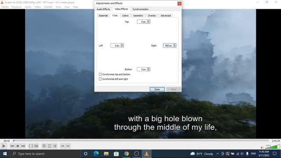Close Adjustments and Effects with red X
Viewport: 281px width, 158px height.
(179, 4)
